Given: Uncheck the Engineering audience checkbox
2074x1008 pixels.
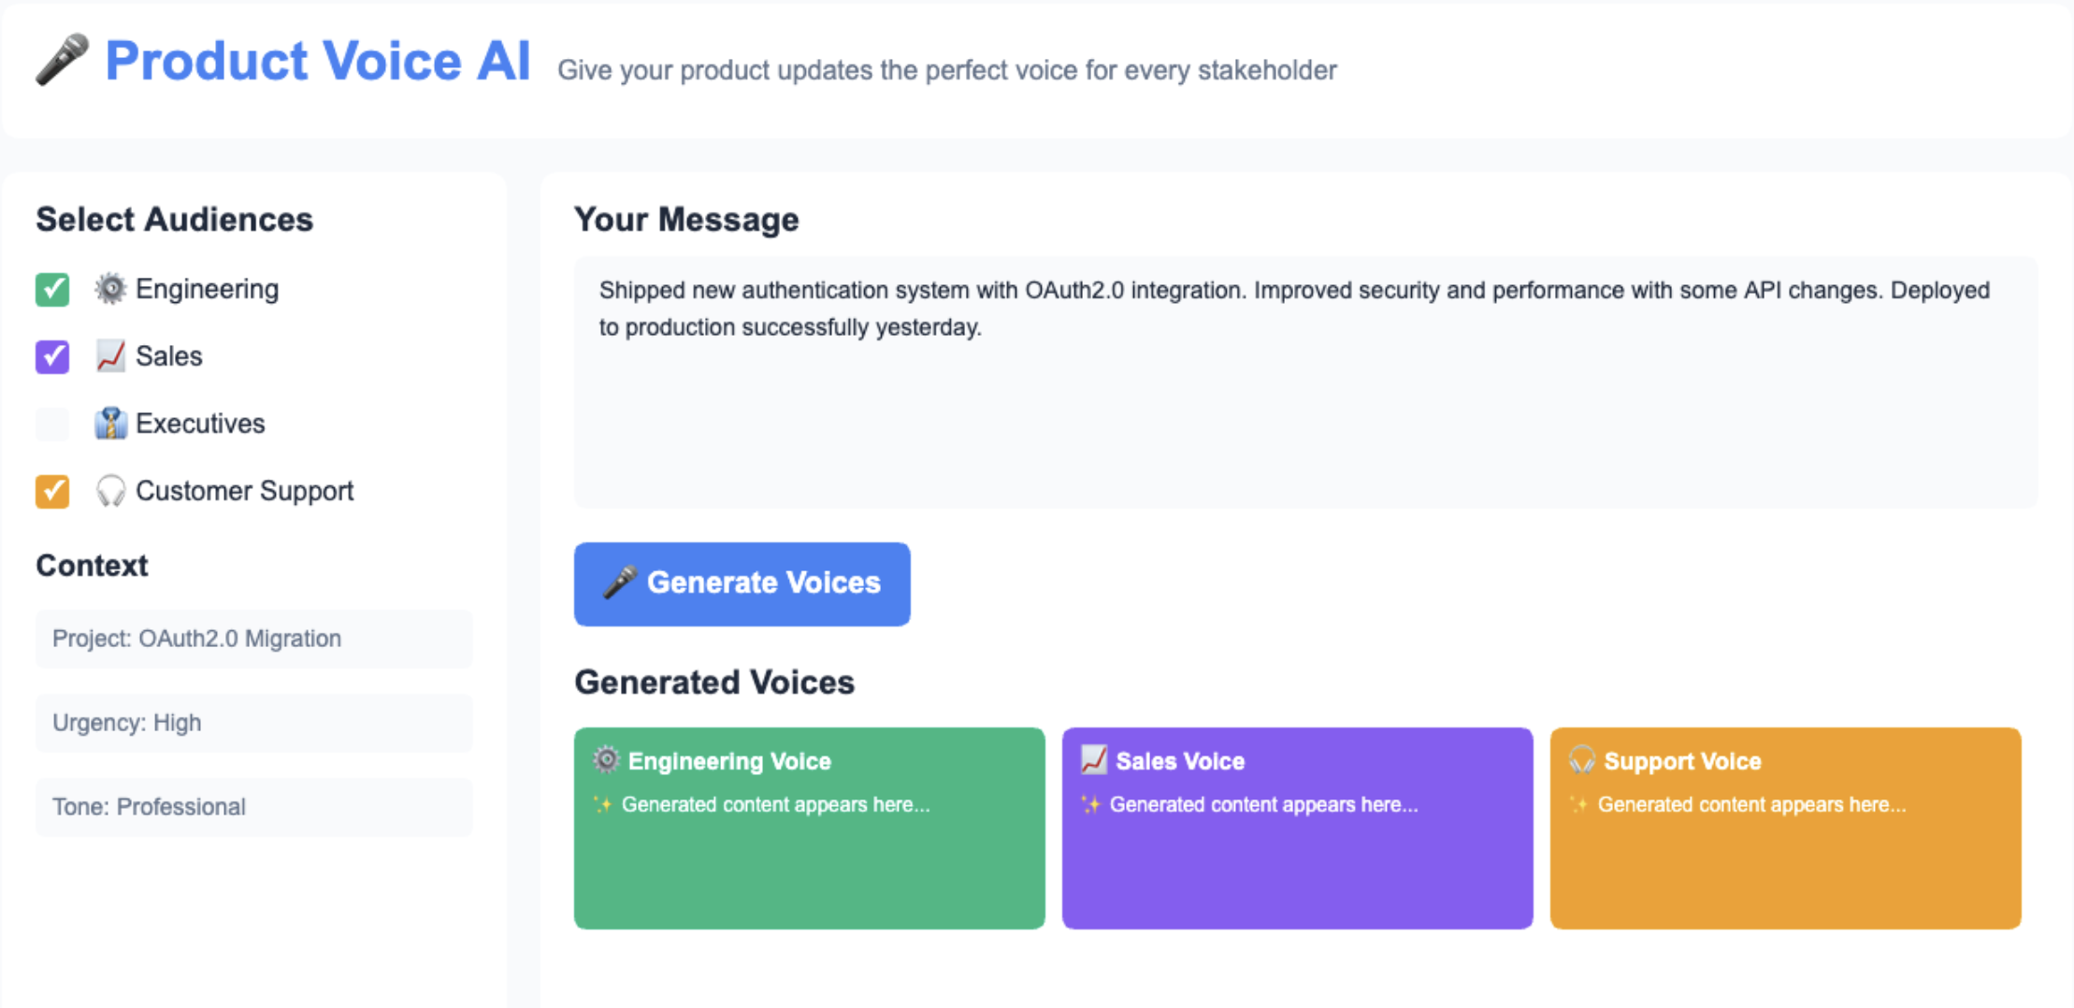Looking at the screenshot, I should tap(52, 290).
